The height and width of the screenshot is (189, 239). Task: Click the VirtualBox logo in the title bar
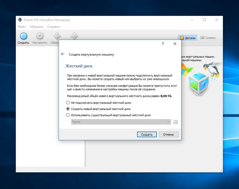20,20
